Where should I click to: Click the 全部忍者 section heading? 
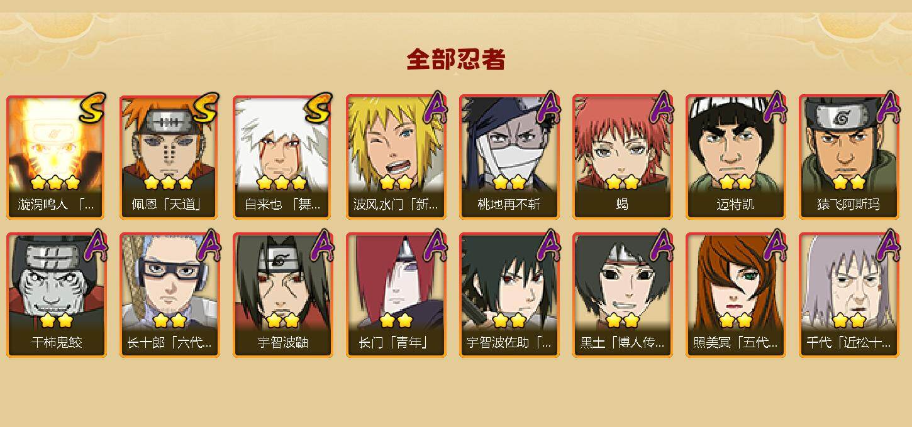tap(456, 59)
